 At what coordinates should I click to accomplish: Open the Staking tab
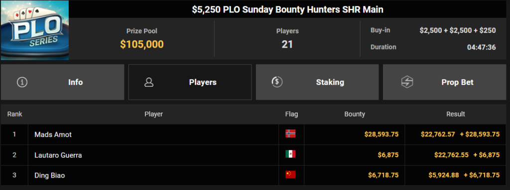pos(317,82)
